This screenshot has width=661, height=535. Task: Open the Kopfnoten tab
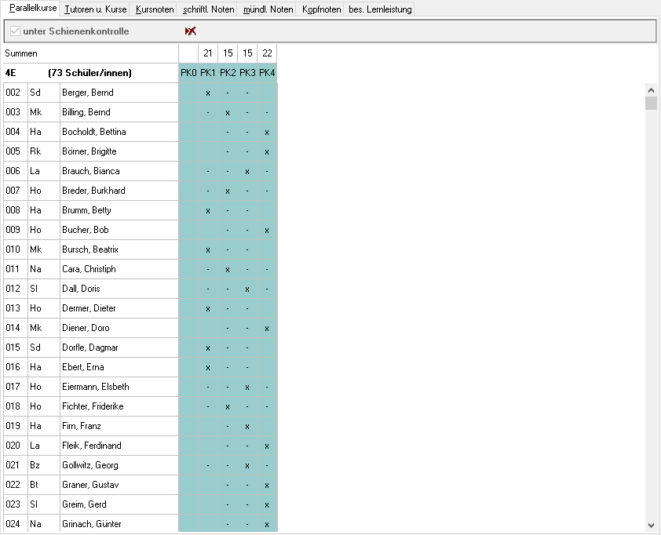click(322, 9)
